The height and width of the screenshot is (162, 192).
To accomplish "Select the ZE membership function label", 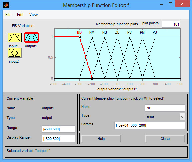I will (117, 32).
